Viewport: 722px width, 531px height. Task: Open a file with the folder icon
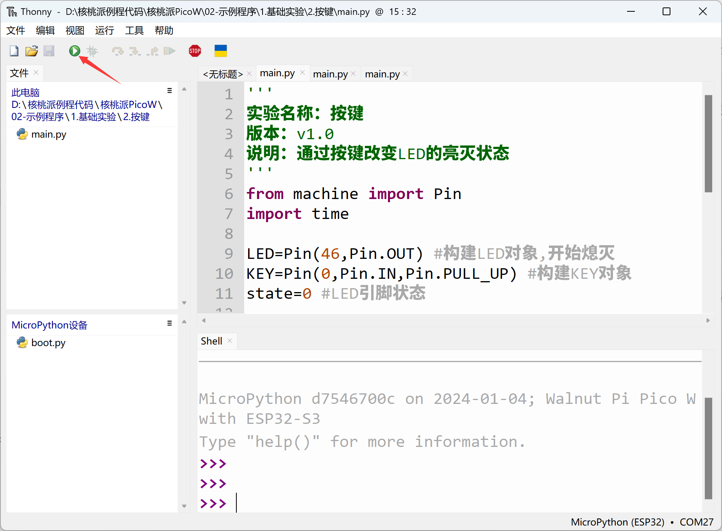click(31, 51)
